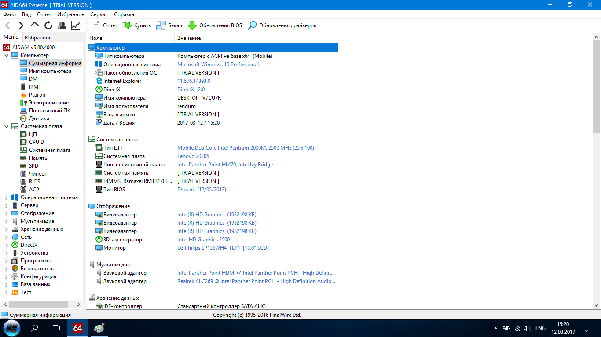Image resolution: width=601 pixels, height=337 pixels.
Task: Select the BIOS tree item
Action: pyautogui.click(x=34, y=182)
